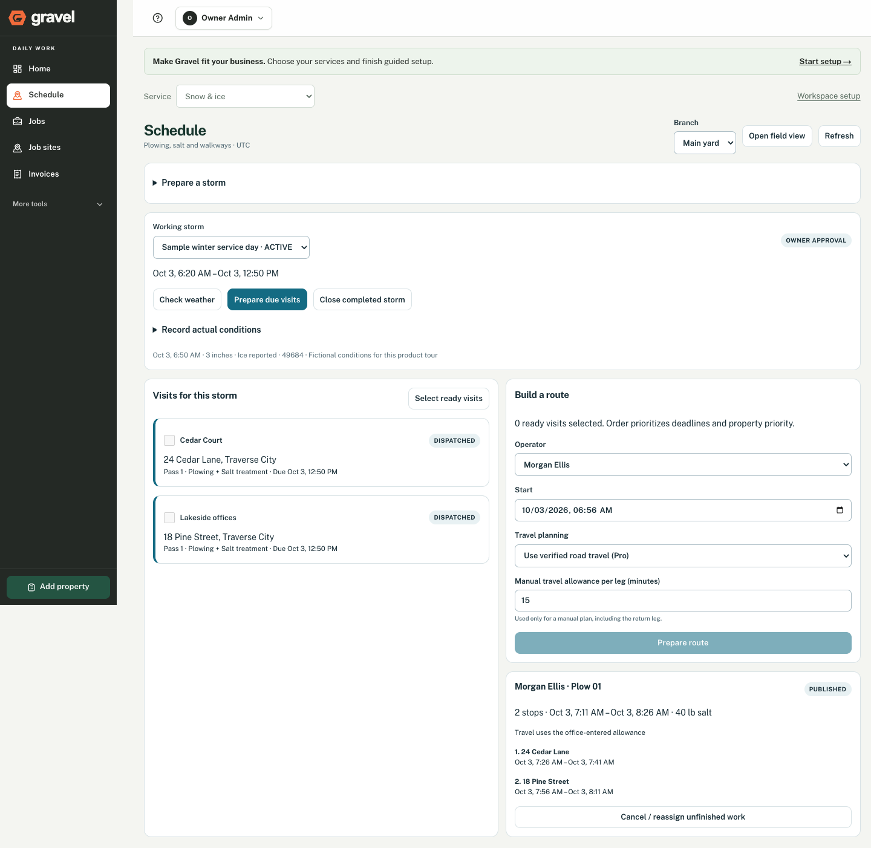Expand More tools in sidebar
871x848 pixels.
coord(58,204)
